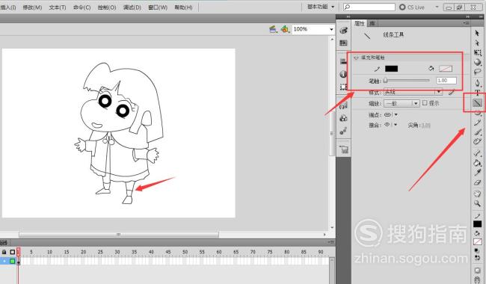Select the Pencil tool
The image size is (486, 284).
(477, 123)
